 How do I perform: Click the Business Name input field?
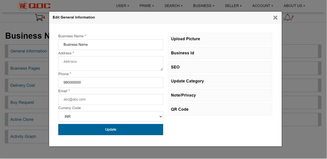pos(110,45)
